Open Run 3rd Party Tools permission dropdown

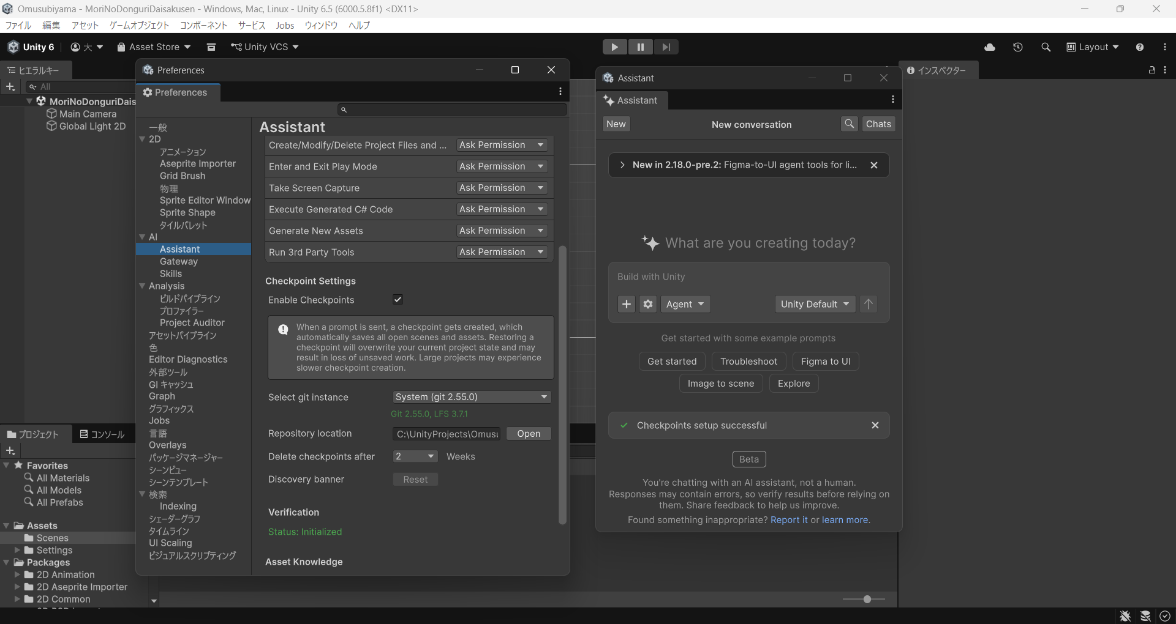pyautogui.click(x=502, y=252)
